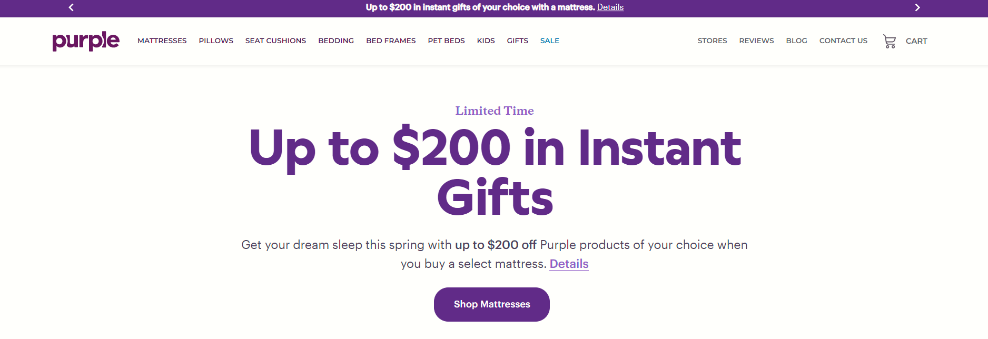This screenshot has height=339, width=988.
Task: Open the Pillows menu
Action: coord(216,41)
